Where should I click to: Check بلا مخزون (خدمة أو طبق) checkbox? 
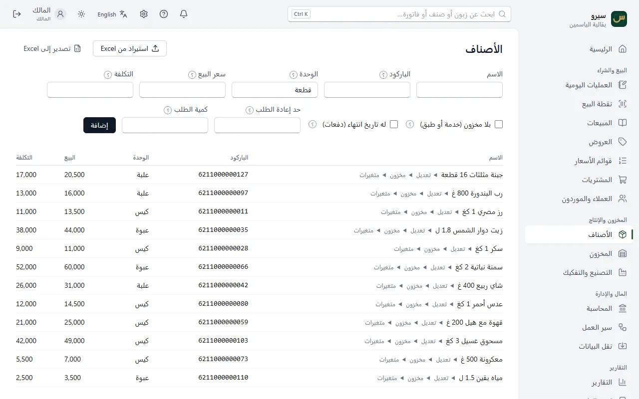point(499,124)
